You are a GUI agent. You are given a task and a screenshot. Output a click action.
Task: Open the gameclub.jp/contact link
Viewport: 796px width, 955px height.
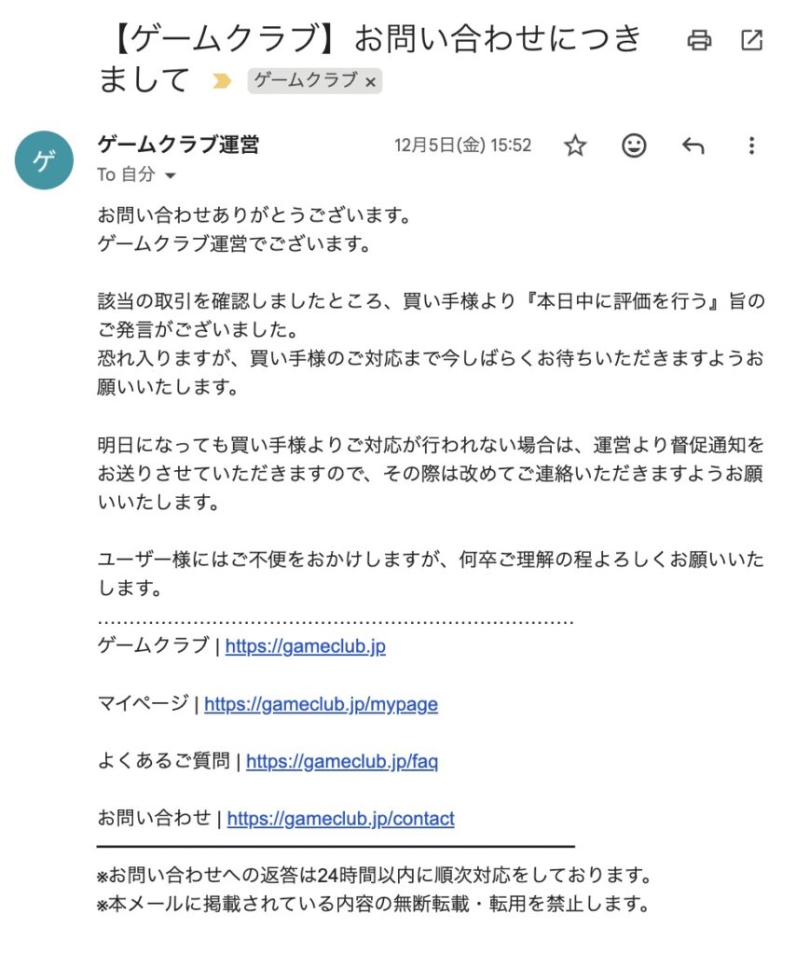[x=340, y=819]
